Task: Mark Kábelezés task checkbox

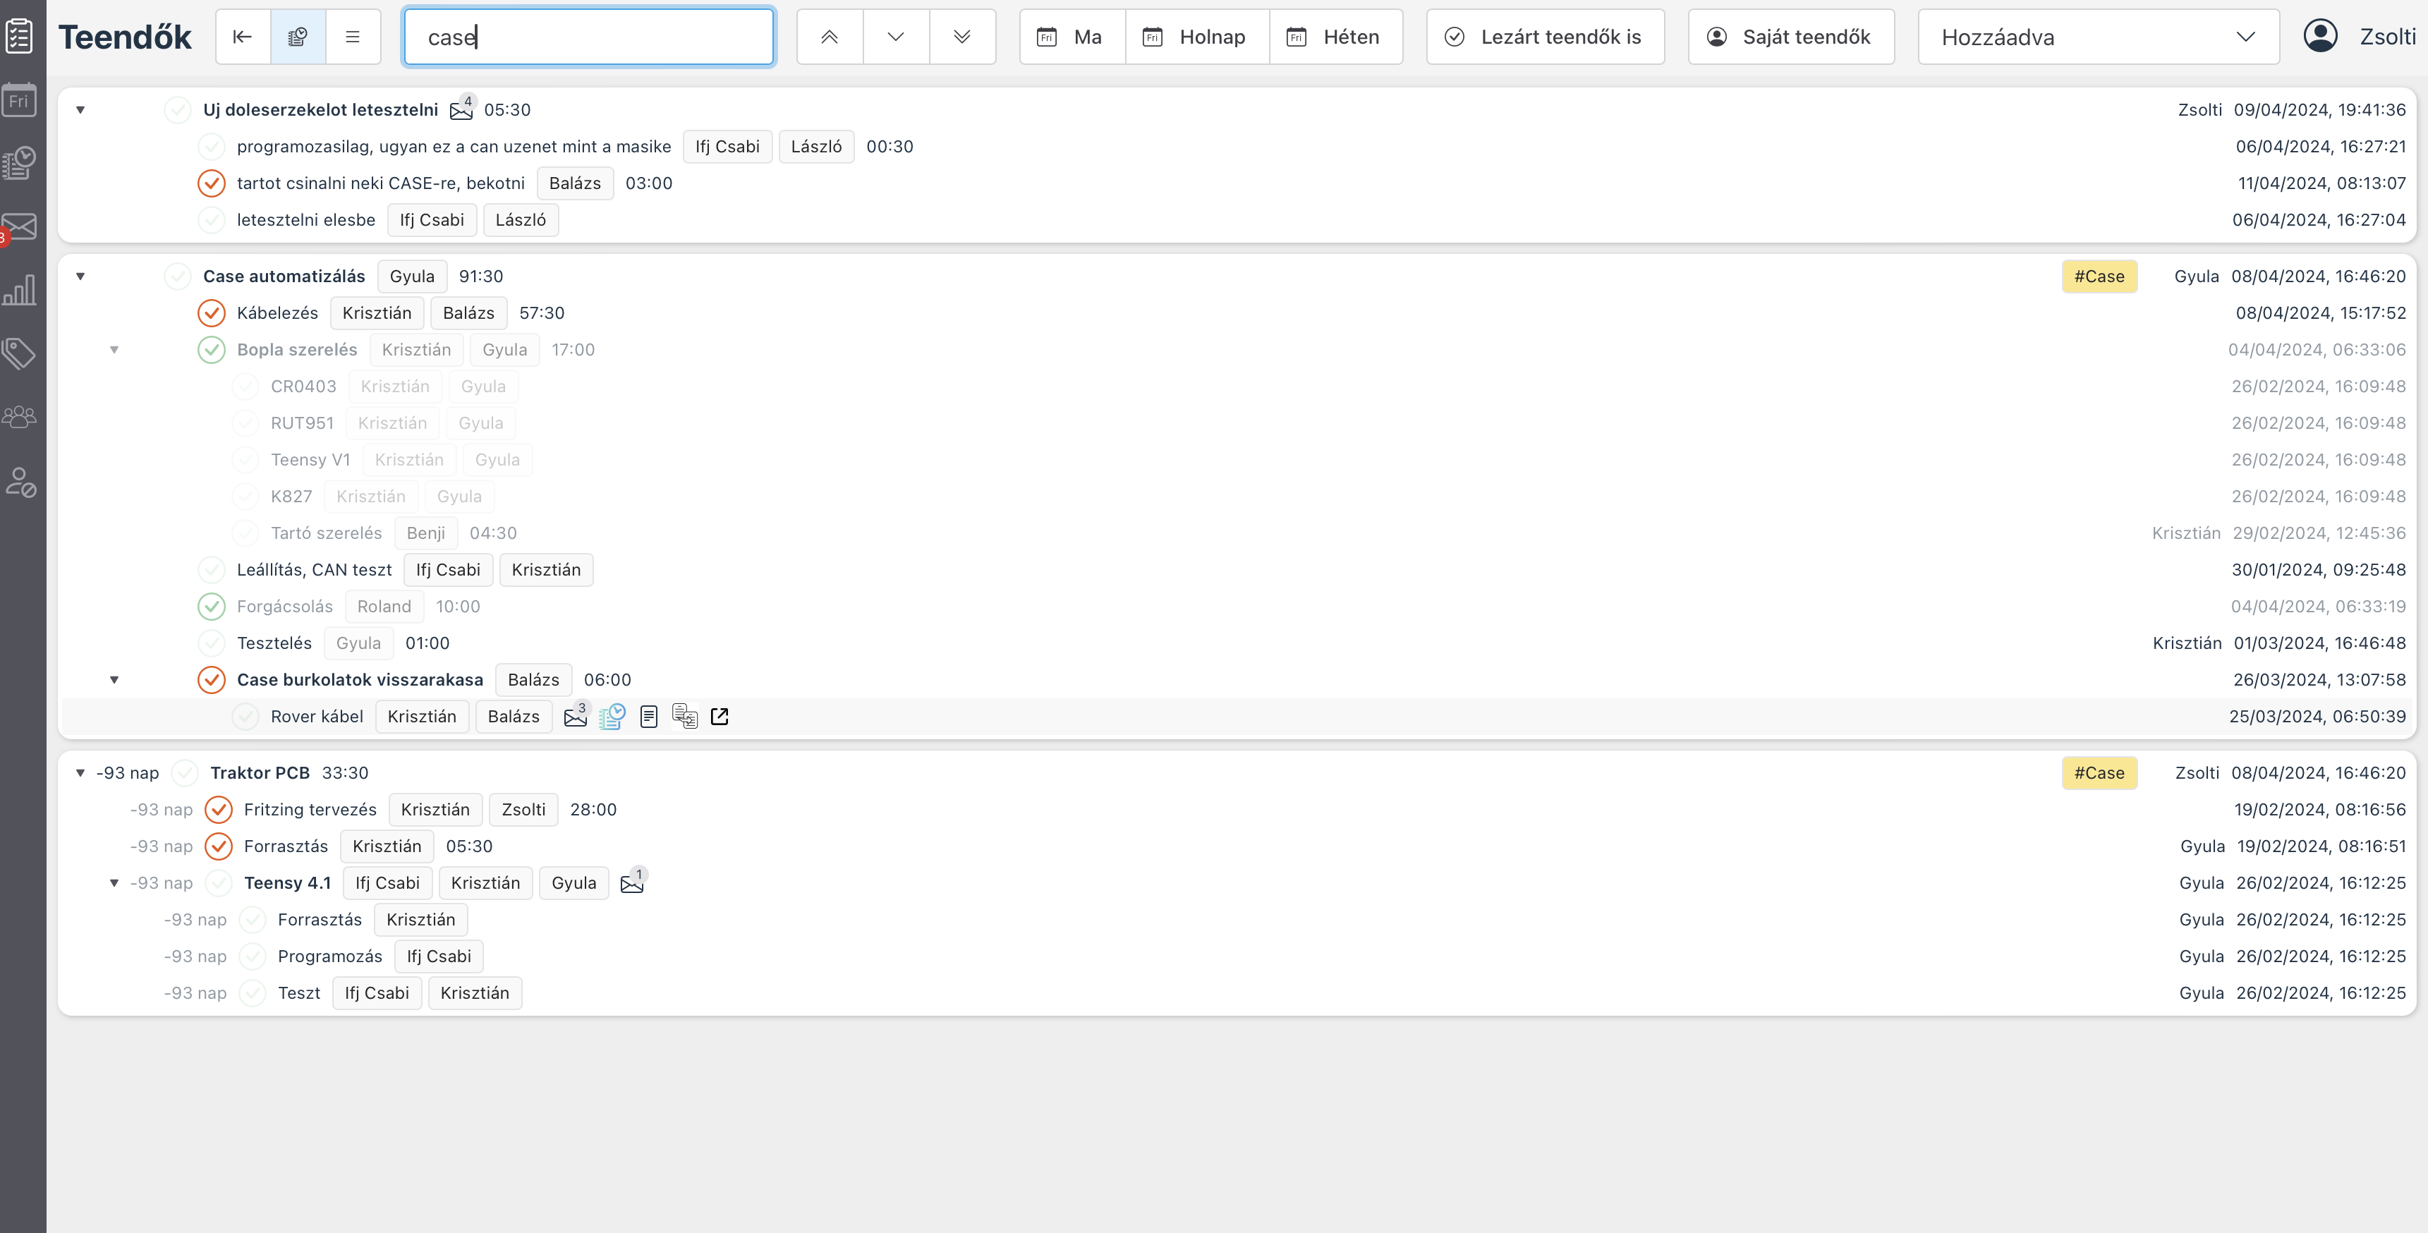Action: [x=211, y=313]
